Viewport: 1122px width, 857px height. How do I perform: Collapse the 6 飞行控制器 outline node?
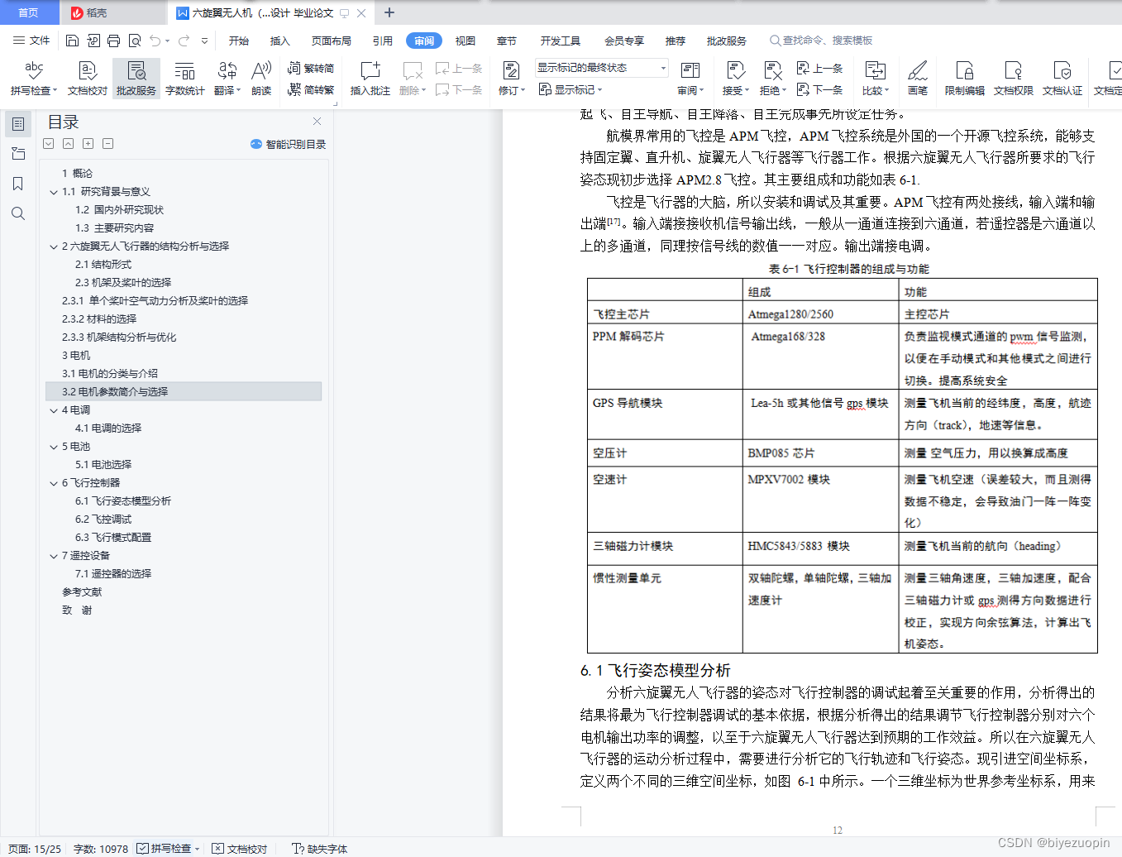point(54,483)
